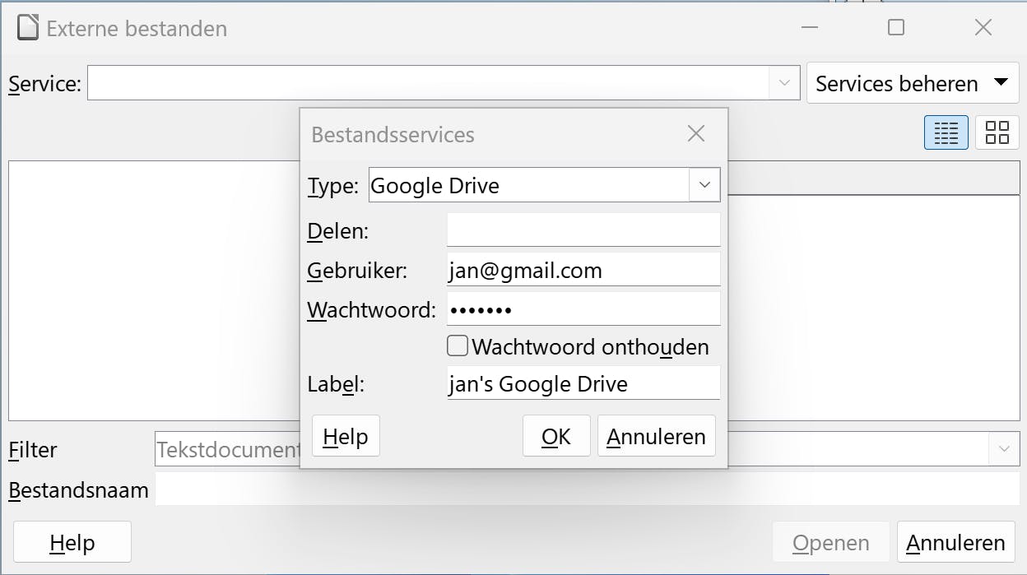Expand the Type dropdown for Google Drive
Image resolution: width=1027 pixels, height=575 pixels.
click(704, 185)
